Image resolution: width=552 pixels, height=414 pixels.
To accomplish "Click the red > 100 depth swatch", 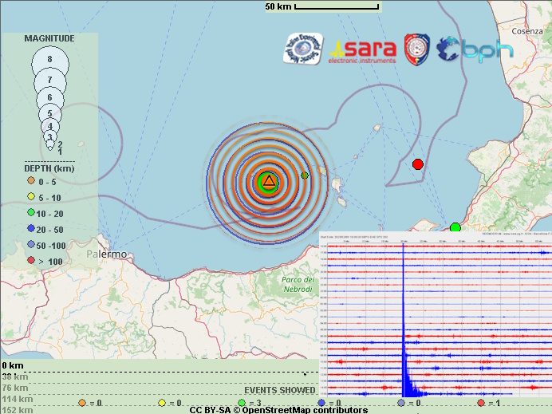I will point(31,259).
